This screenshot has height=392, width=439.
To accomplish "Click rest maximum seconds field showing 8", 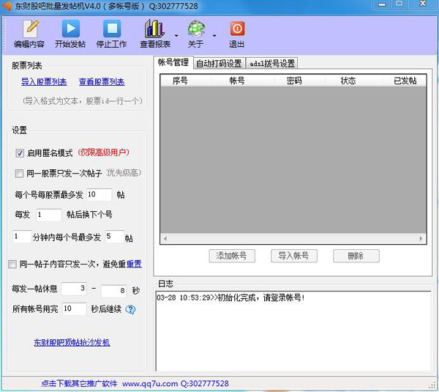I will [113, 291].
